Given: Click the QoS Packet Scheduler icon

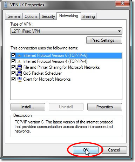Looking at the screenshot, I should tap(19, 73).
